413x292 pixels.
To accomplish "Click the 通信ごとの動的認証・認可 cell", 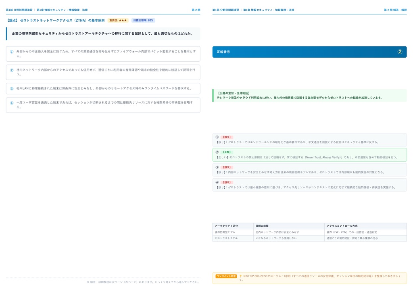I will 352,238.
